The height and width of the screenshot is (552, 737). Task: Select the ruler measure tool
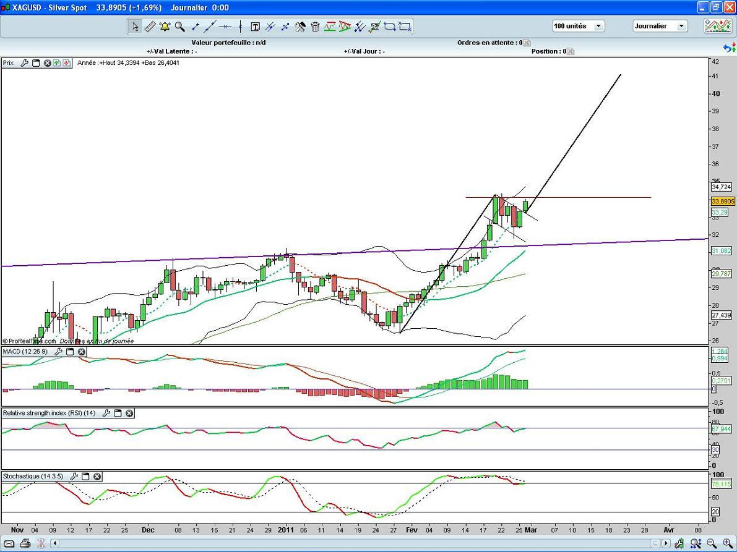(x=150, y=27)
